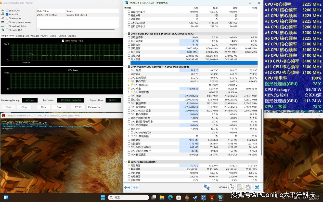Screen dimensions: 323x202
Task: Open the Statistics tab in AIDA64
Action: (x=72, y=36)
